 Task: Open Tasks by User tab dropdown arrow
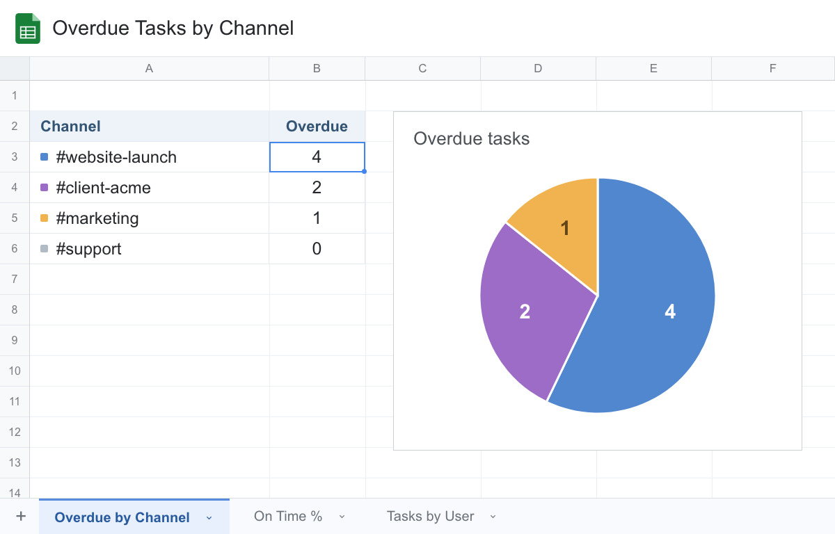(x=493, y=517)
